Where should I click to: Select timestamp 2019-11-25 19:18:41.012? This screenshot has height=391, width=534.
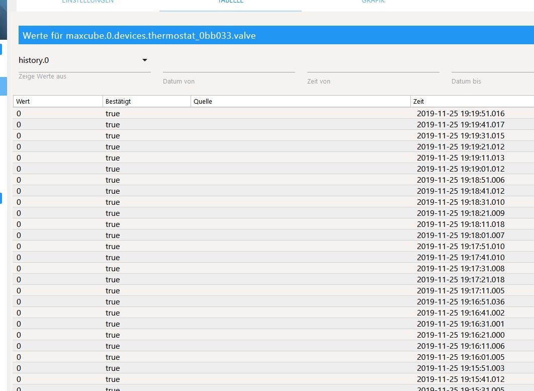461,191
